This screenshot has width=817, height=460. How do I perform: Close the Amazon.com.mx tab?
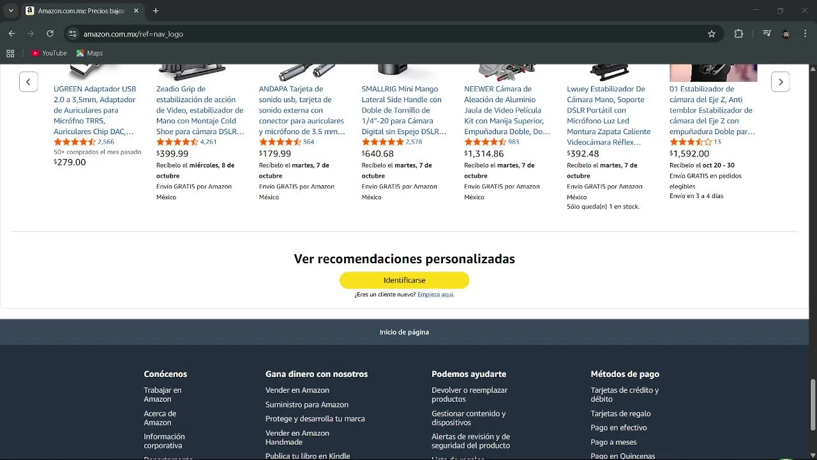[136, 11]
